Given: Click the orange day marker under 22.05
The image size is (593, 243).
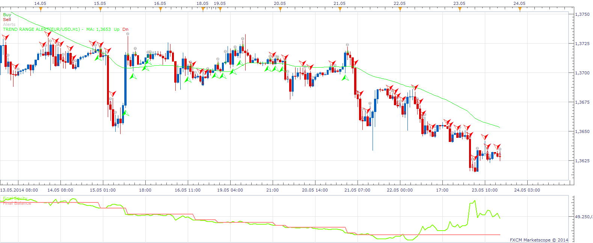Looking at the screenshot, I should point(400,9).
